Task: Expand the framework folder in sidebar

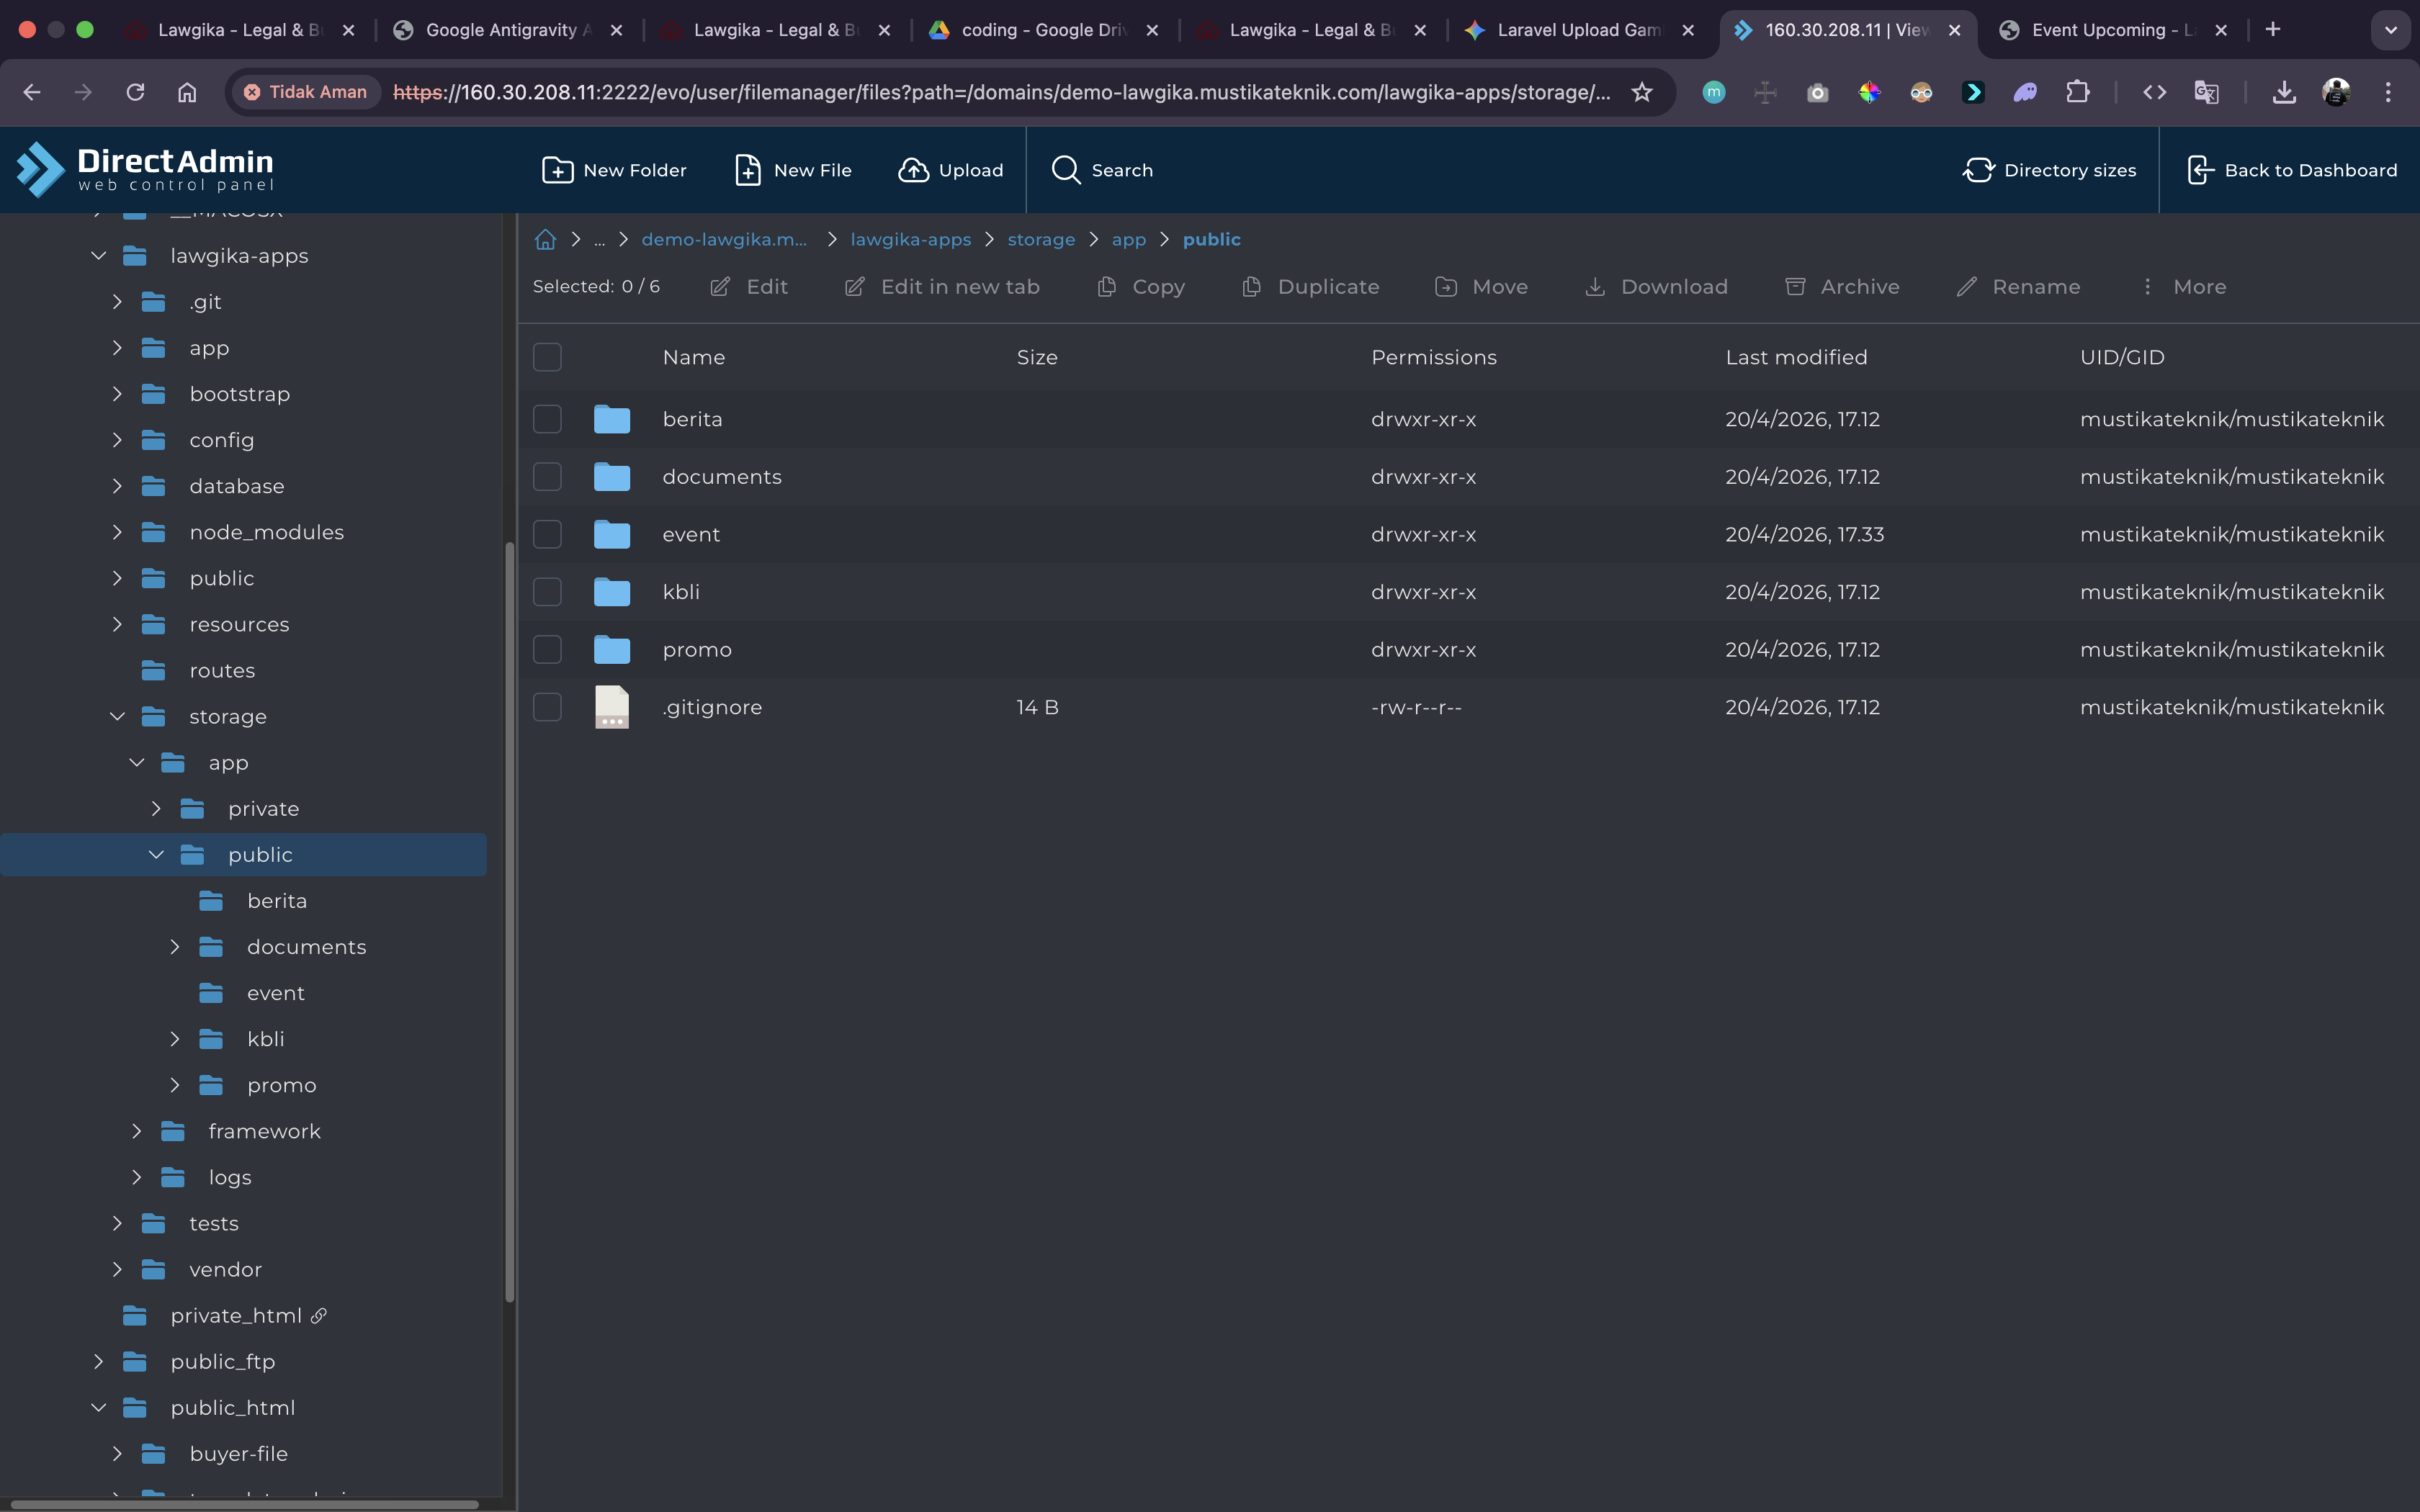Action: click(137, 1131)
